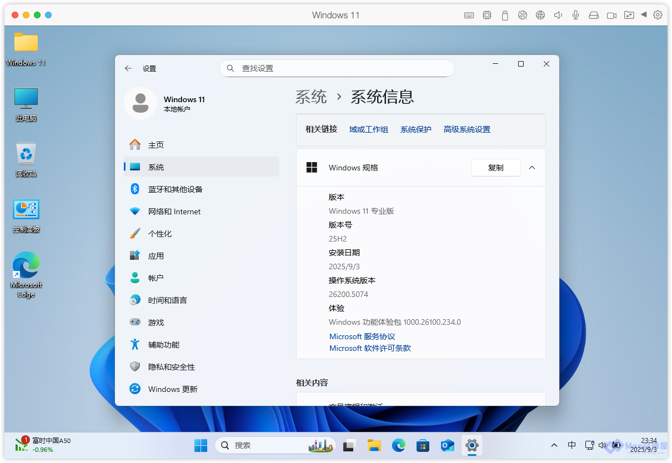Launch File Explorer from the taskbar
The height and width of the screenshot is (463, 672).
point(374,445)
